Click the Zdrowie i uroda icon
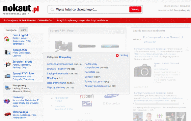Image resolution: width=191 pixels, height=121 pixels. [x=8, y=64]
